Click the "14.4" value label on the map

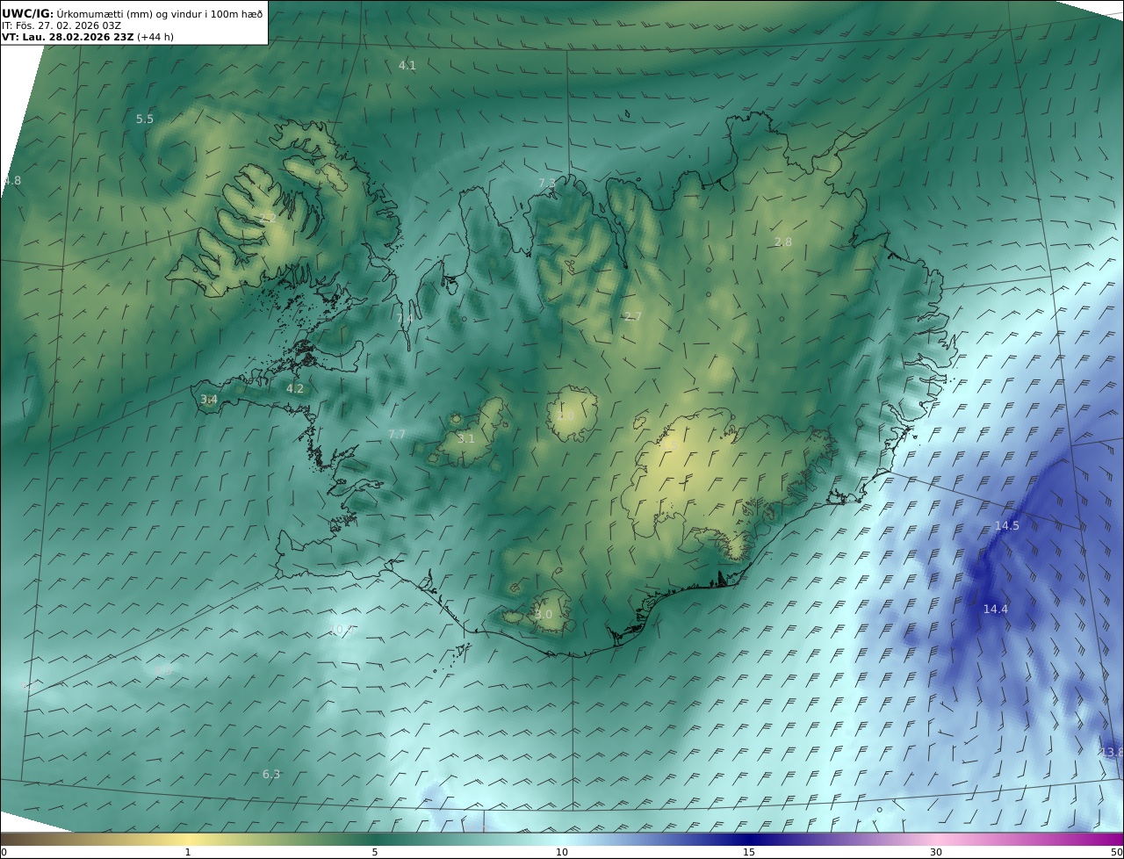pyautogui.click(x=996, y=609)
